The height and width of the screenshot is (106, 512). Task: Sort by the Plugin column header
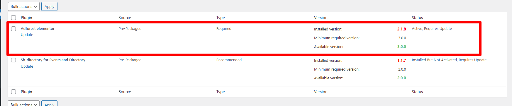point(26,18)
